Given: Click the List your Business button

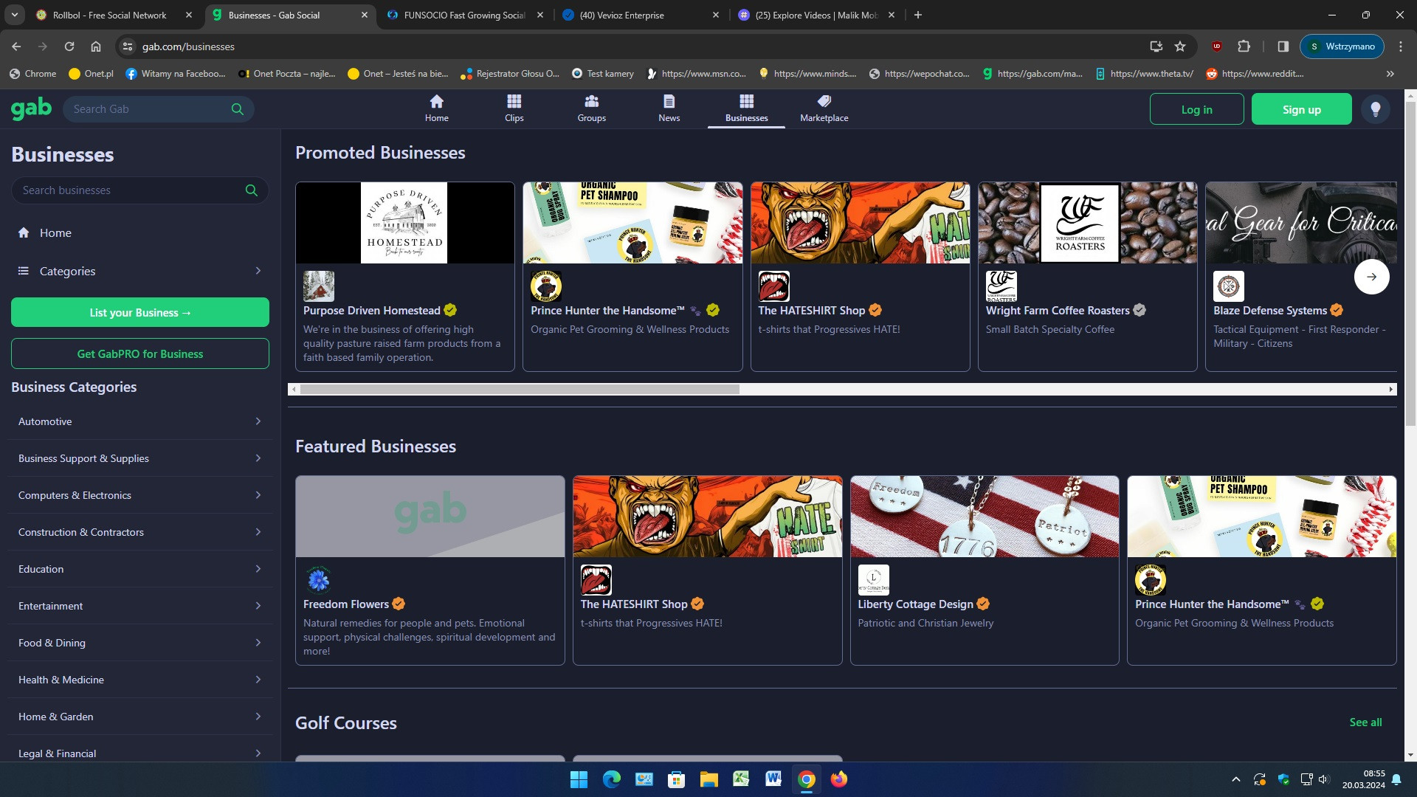Looking at the screenshot, I should [140, 312].
